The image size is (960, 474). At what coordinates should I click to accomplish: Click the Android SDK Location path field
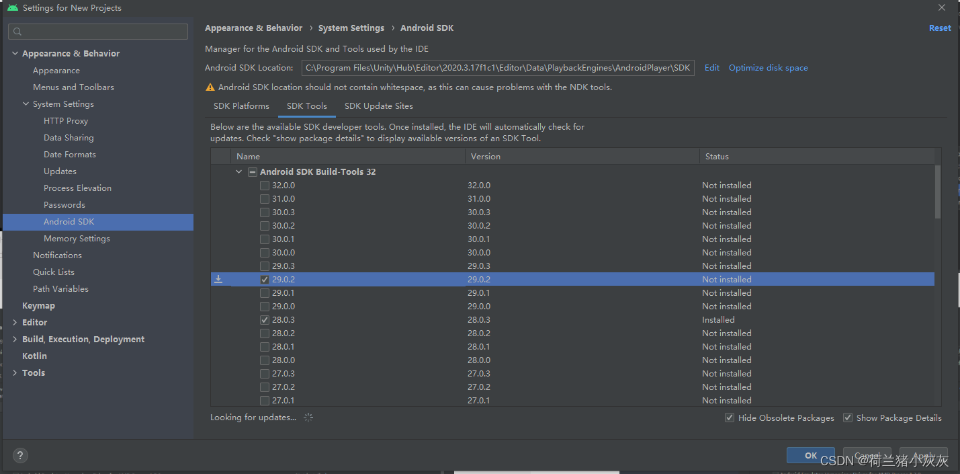pos(498,68)
